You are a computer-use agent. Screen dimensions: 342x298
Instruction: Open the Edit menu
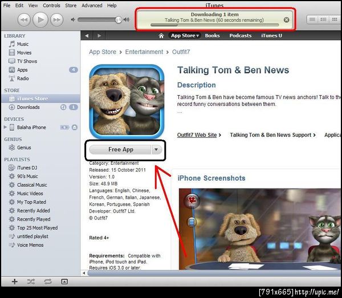click(19, 6)
